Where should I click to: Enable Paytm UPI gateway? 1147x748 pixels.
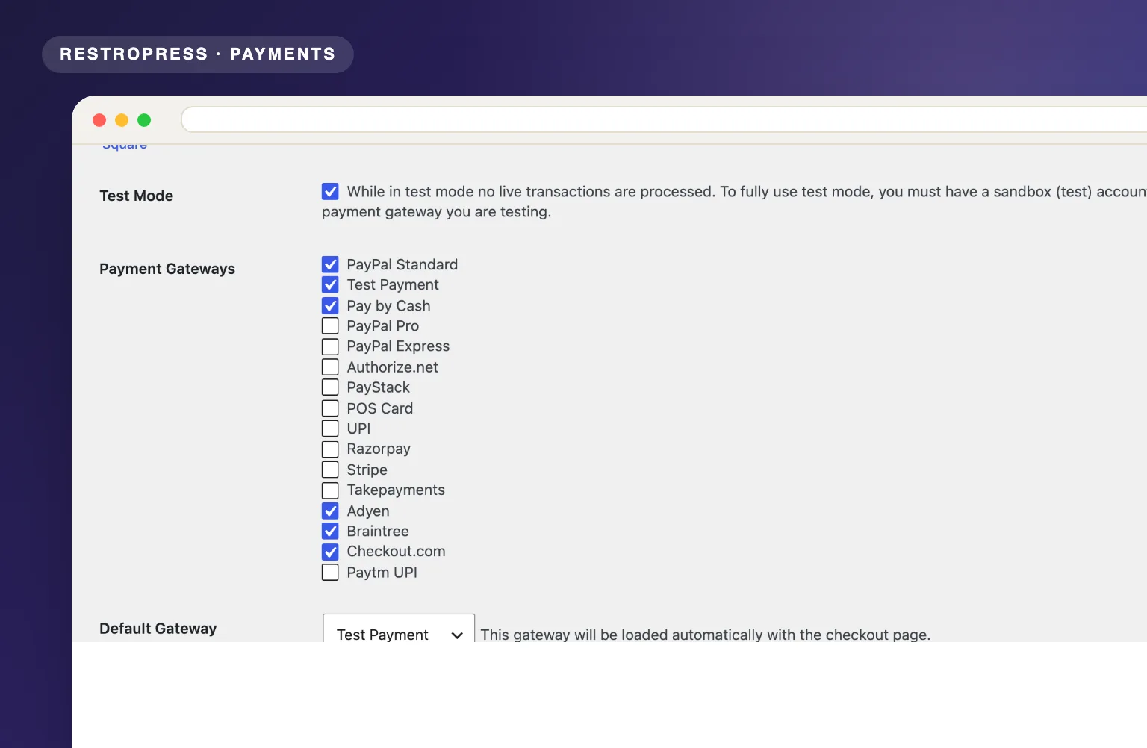point(330,572)
